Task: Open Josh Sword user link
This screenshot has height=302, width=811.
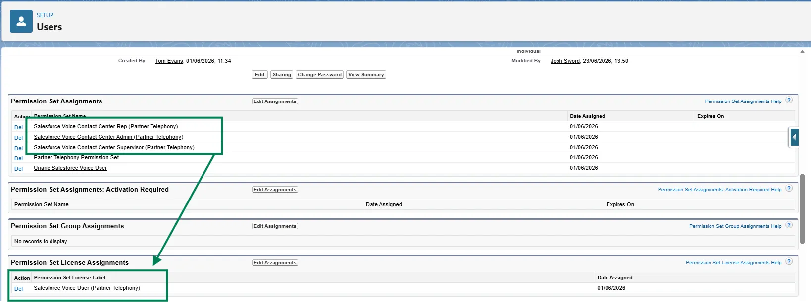Action: click(565, 61)
